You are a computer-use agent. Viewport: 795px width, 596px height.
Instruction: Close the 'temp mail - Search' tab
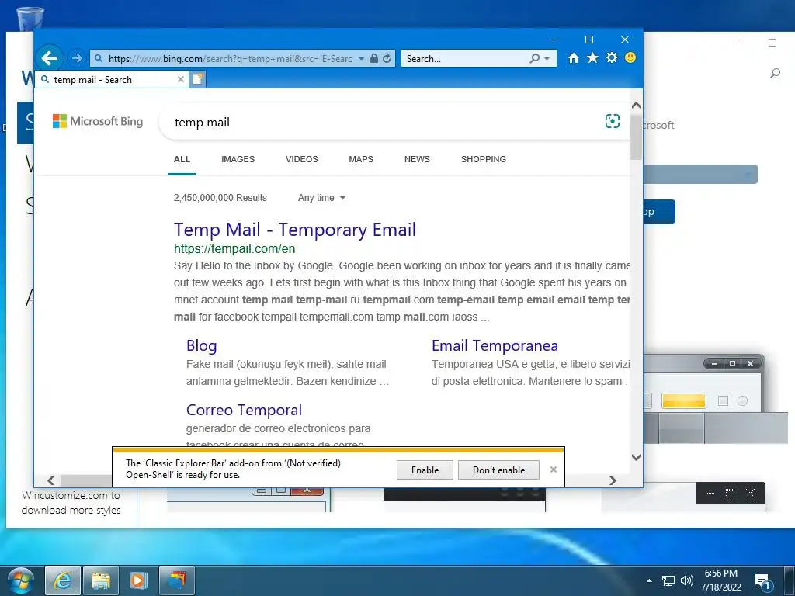click(180, 80)
